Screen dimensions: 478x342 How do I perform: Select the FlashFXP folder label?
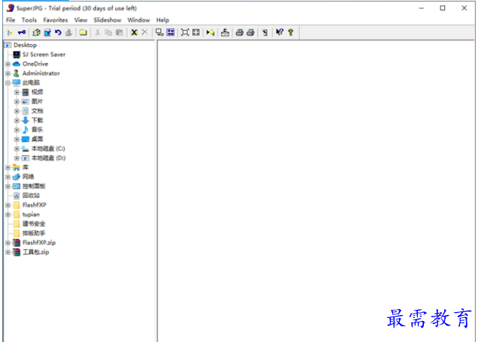(35, 205)
